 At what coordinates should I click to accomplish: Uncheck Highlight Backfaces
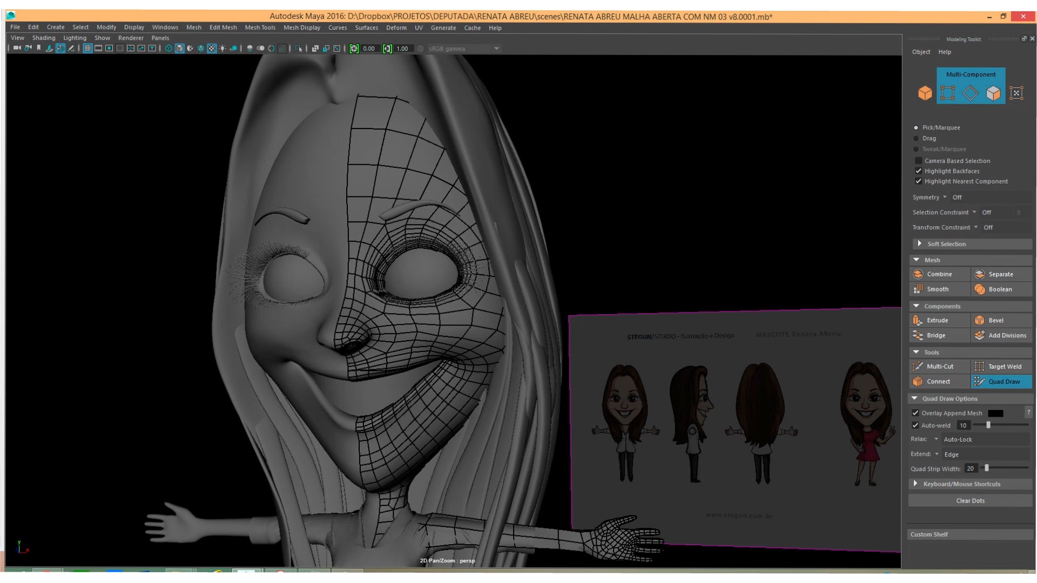tap(918, 171)
